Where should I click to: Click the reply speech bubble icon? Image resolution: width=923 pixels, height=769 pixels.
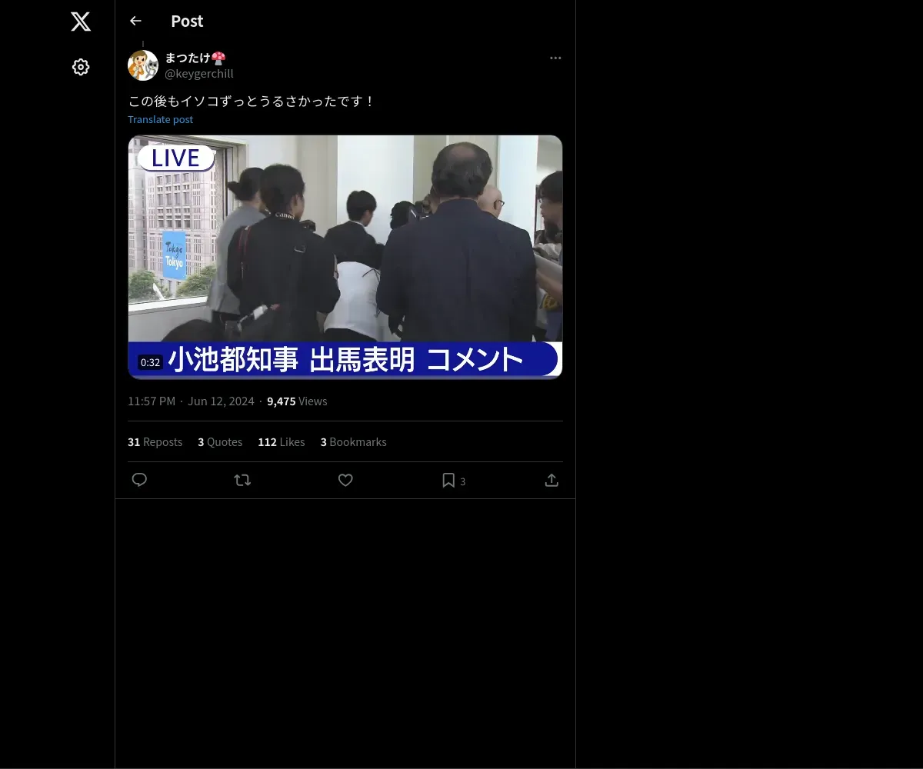(x=139, y=480)
